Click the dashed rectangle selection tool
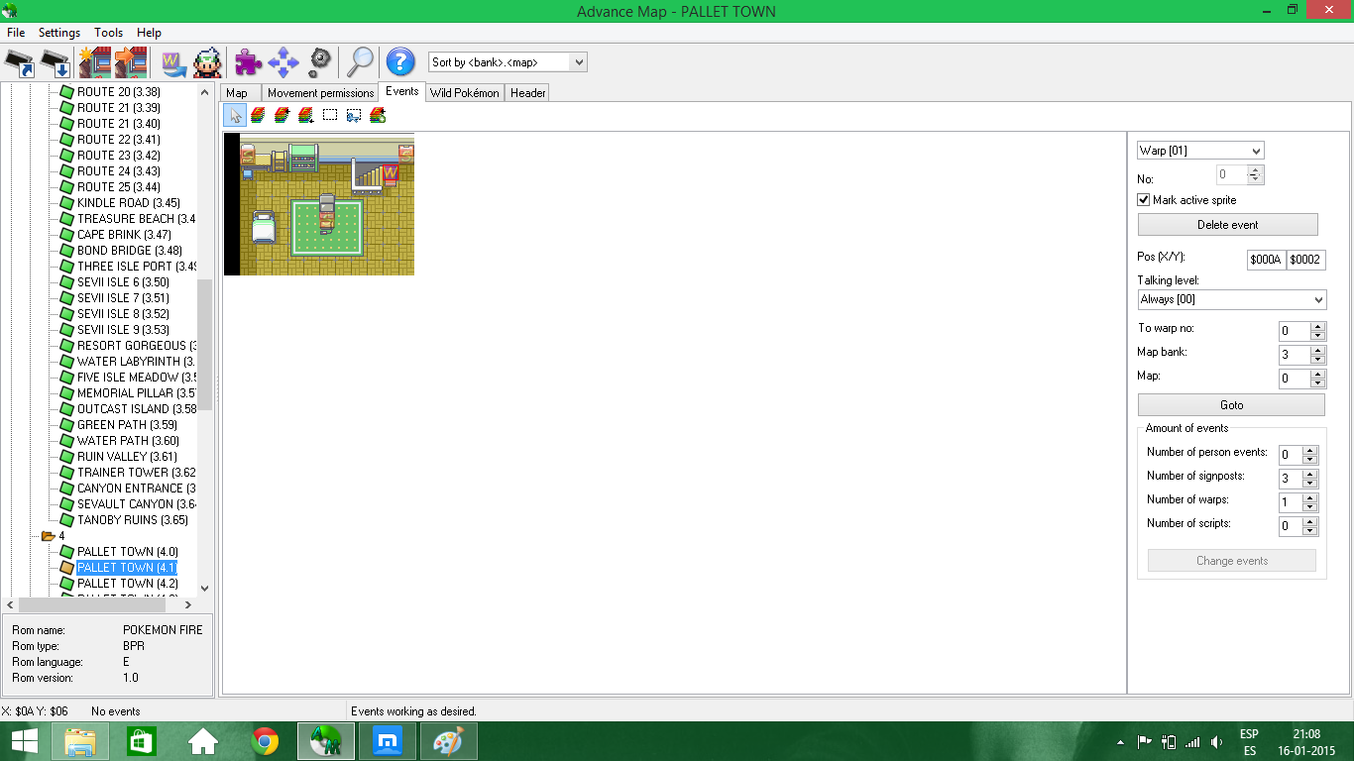This screenshot has height=761, width=1354. pos(330,115)
